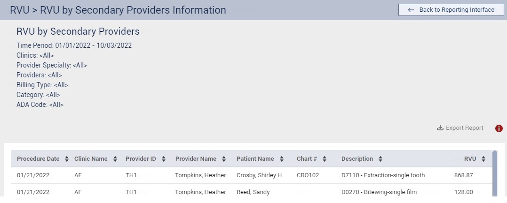Click the Procedure Date column header text
The image size is (507, 203).
click(x=38, y=159)
